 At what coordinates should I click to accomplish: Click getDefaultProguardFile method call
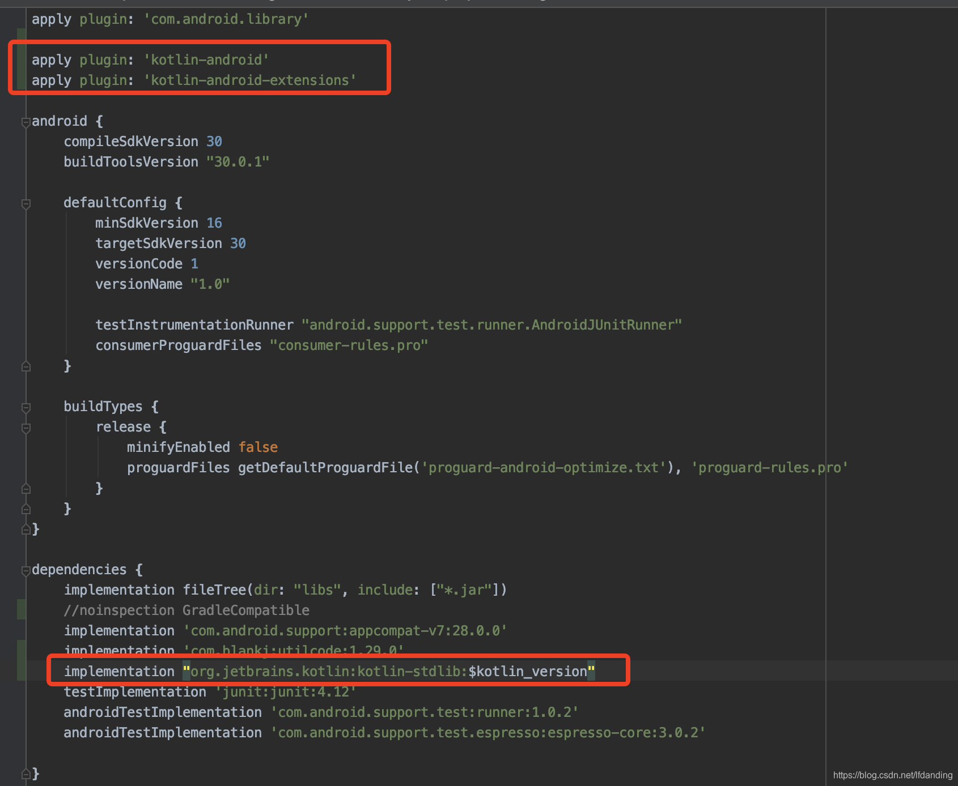tap(325, 468)
